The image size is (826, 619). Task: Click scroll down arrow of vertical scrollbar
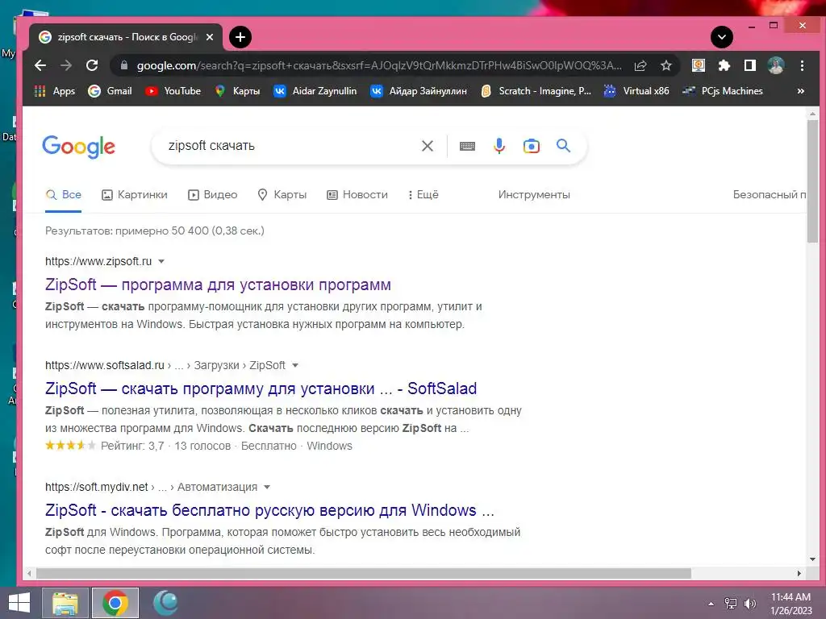[x=812, y=559]
